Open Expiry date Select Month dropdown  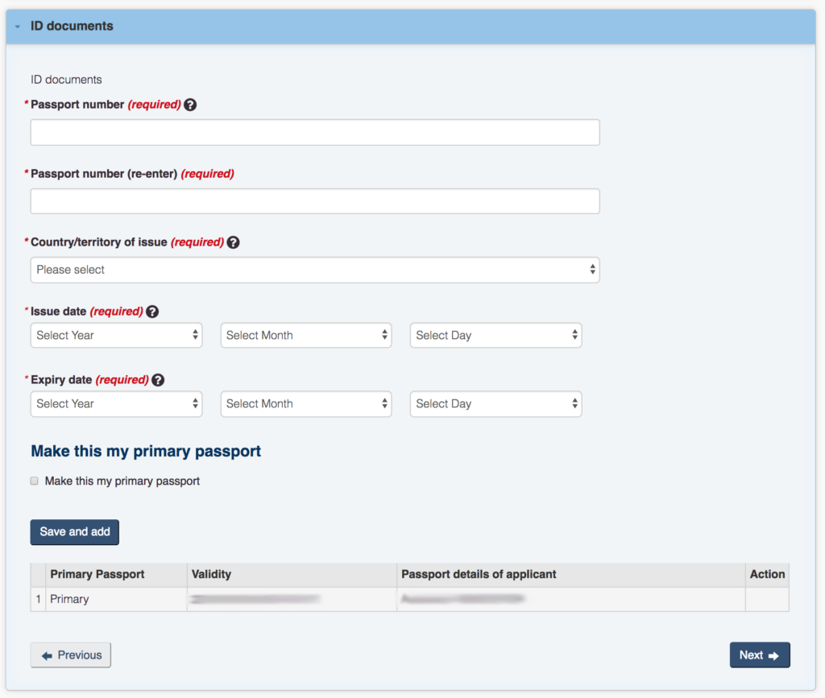pos(305,403)
